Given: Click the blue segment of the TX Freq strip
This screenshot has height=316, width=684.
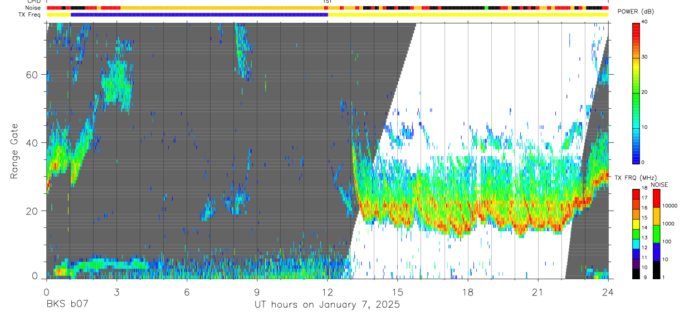Looking at the screenshot, I should click(x=199, y=14).
